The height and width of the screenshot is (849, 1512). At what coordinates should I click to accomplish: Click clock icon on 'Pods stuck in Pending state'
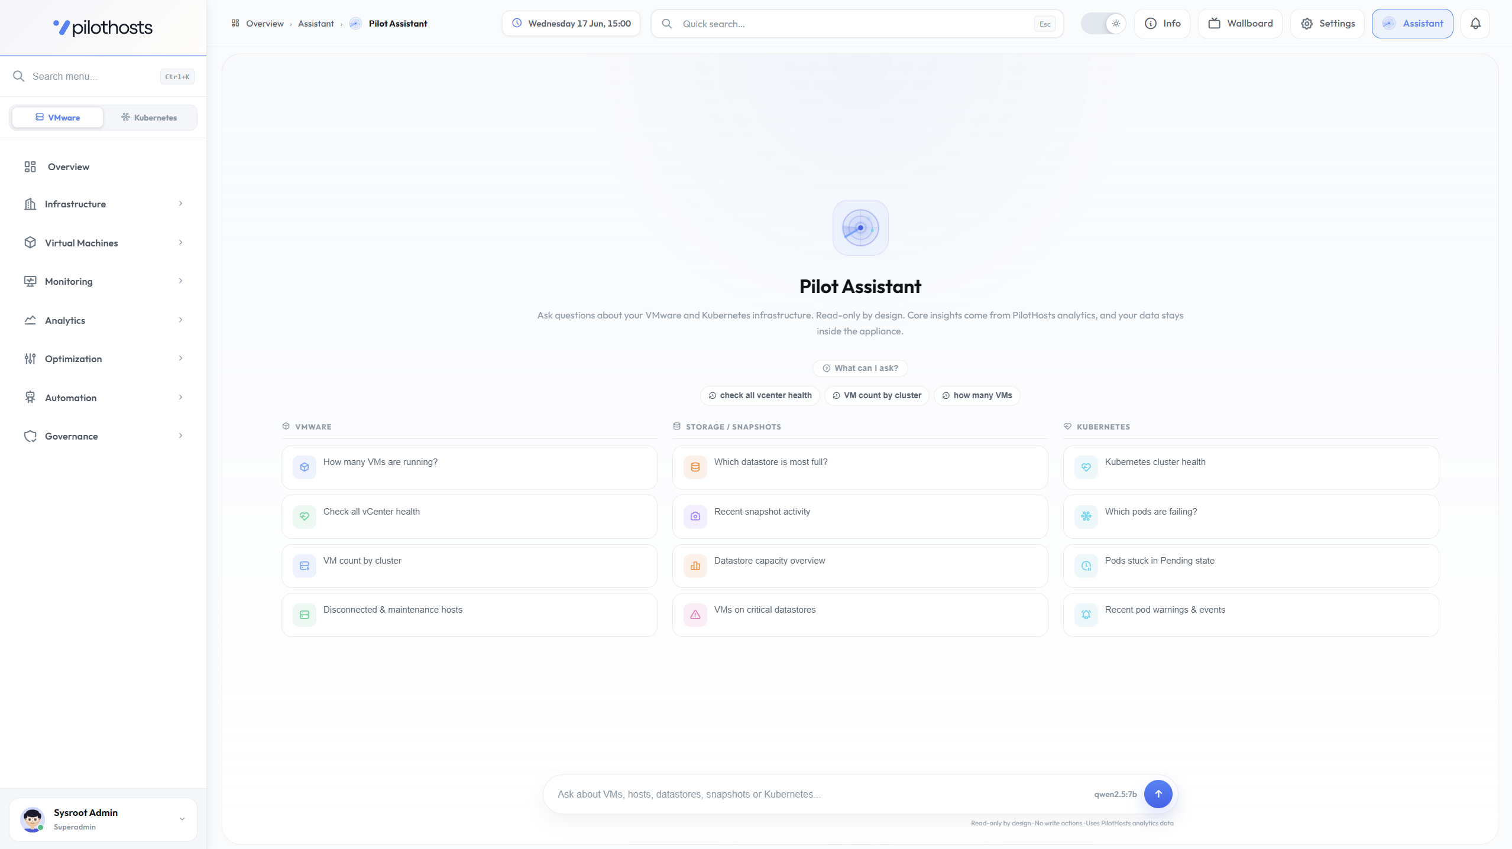click(1086, 566)
